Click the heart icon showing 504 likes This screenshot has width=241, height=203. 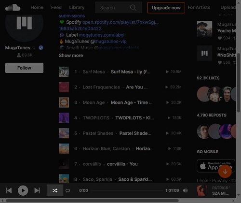(x=220, y=38)
